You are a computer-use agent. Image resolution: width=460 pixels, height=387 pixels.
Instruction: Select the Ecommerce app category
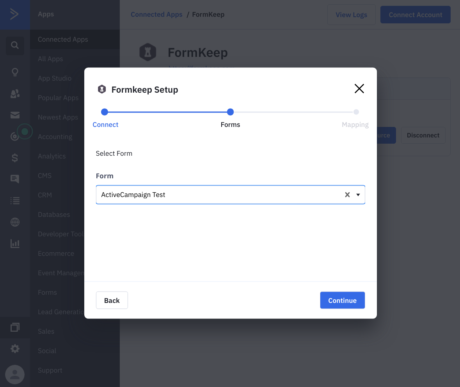point(56,253)
